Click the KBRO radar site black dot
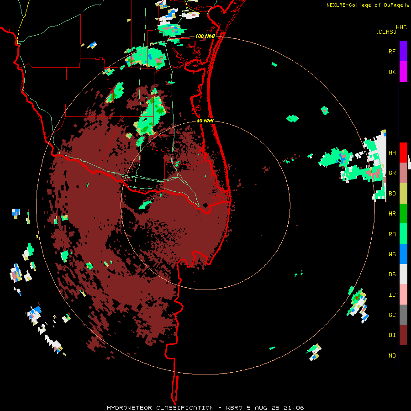 point(205,205)
